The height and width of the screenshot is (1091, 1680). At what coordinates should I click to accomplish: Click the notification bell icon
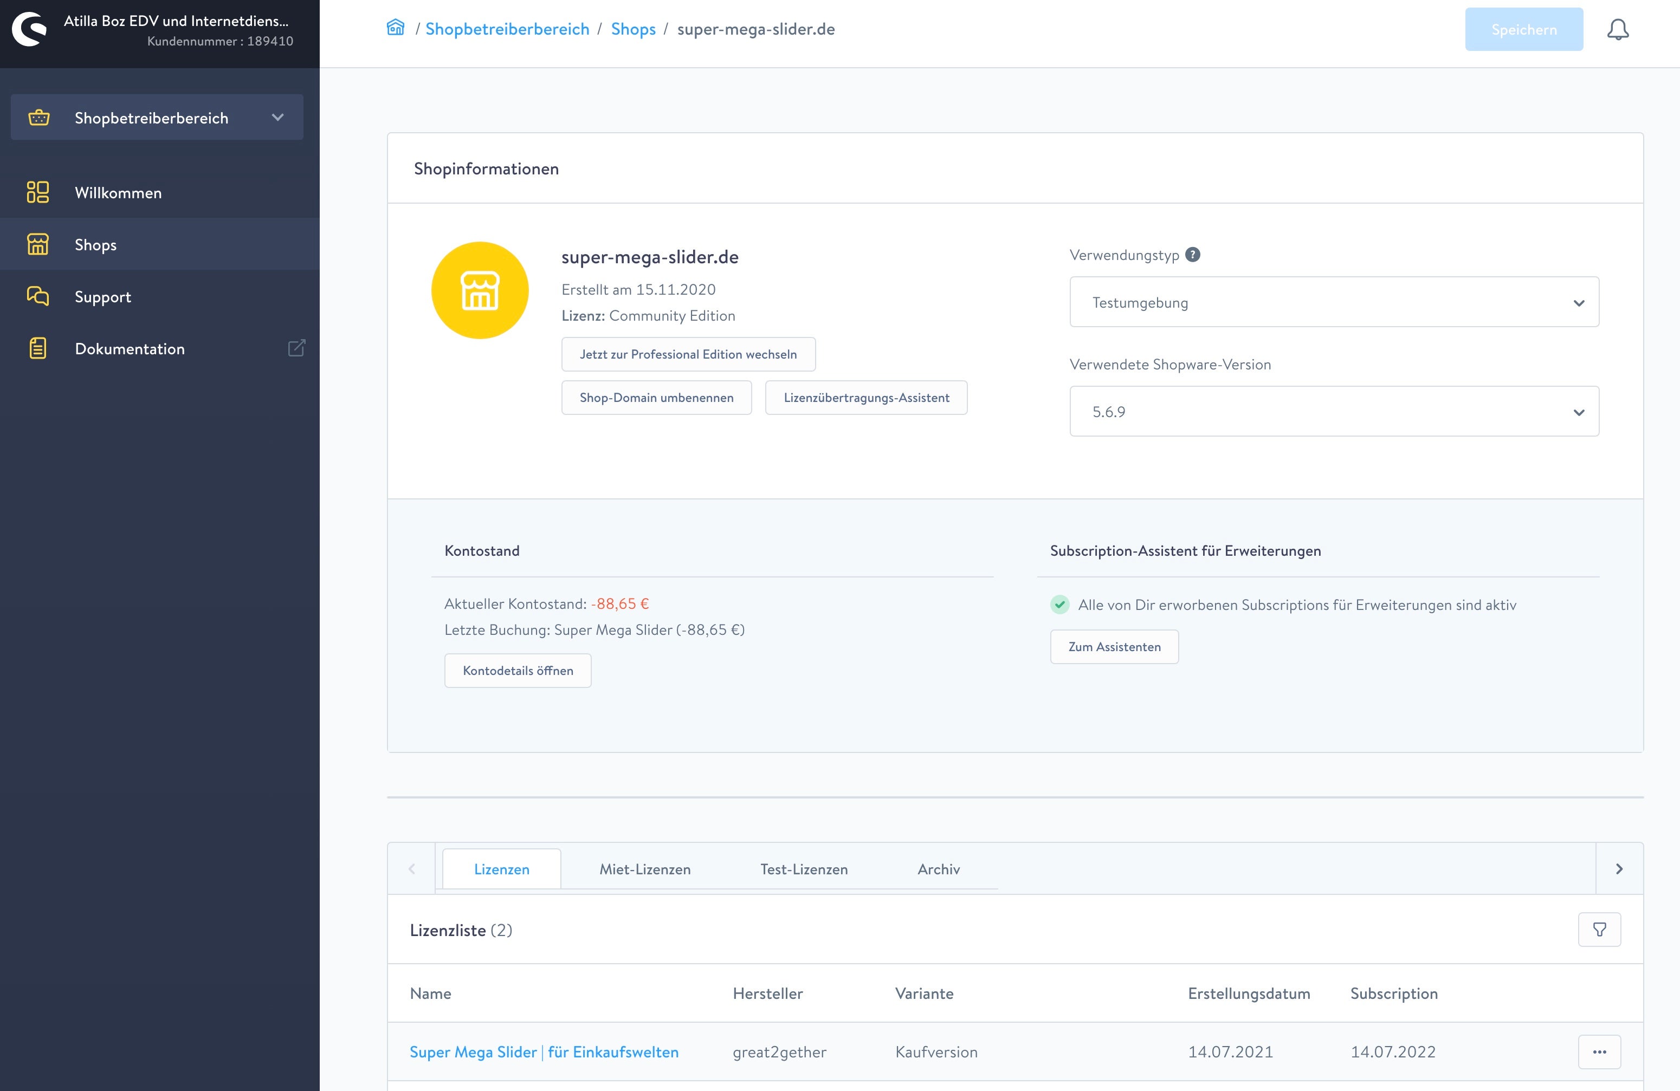[1617, 30]
